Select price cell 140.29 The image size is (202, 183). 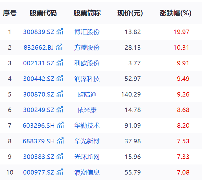click(x=131, y=94)
